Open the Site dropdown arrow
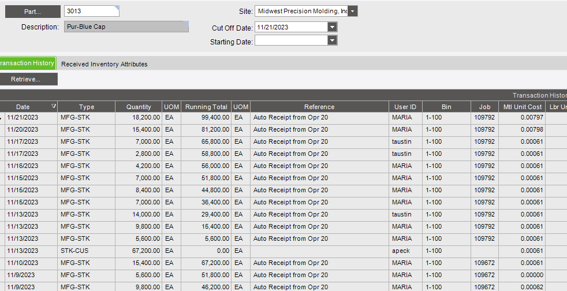 [353, 11]
